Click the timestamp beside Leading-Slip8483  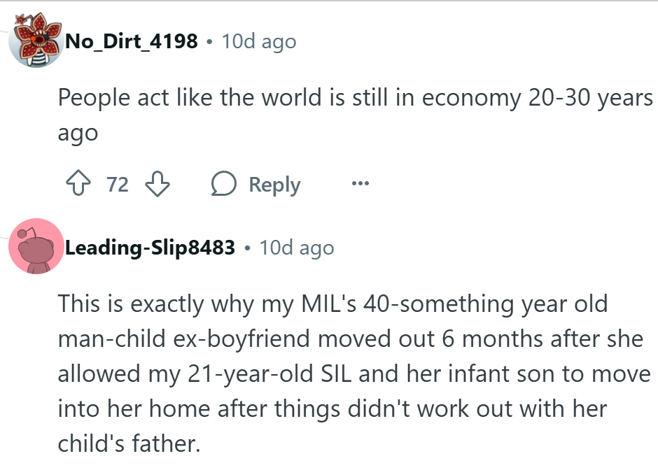pyautogui.click(x=297, y=248)
